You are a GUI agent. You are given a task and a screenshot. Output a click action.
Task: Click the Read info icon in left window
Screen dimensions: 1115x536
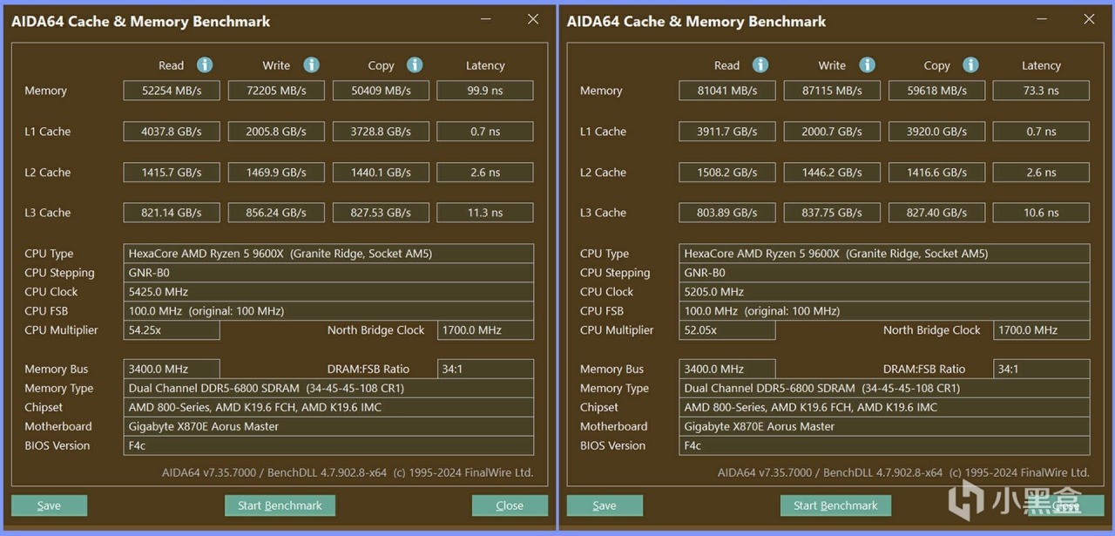tap(205, 64)
